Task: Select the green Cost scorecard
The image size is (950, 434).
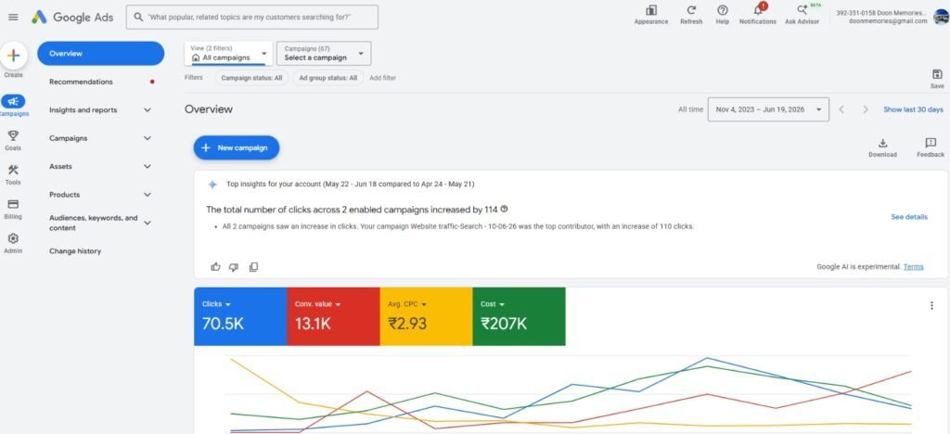Action: click(519, 316)
